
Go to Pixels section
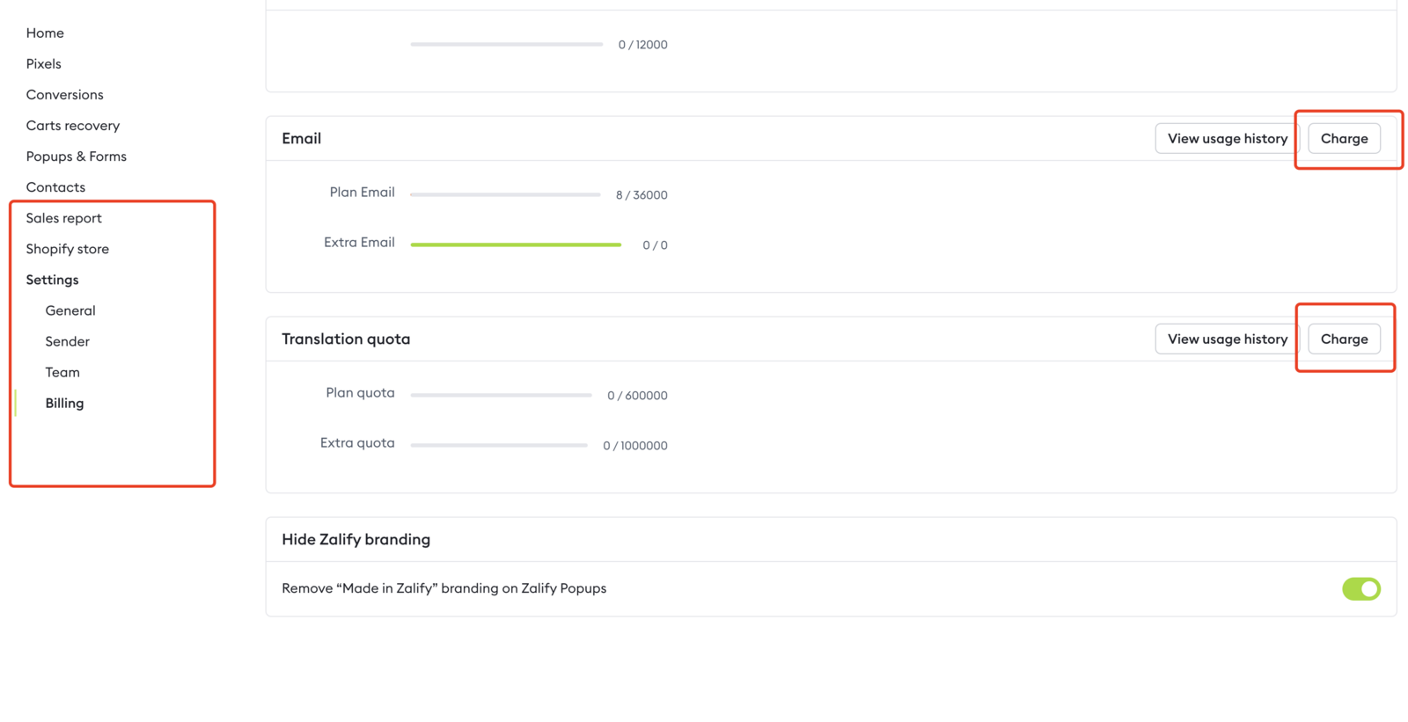pyautogui.click(x=44, y=64)
